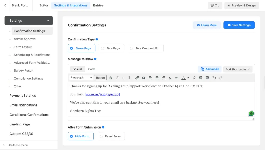Click the shortcode copy button in header
Image resolution: width=265 pixels, height=150 pixels.
tap(215, 6)
